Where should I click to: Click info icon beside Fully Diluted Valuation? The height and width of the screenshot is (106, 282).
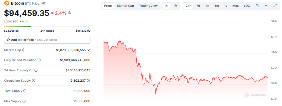coord(39,60)
